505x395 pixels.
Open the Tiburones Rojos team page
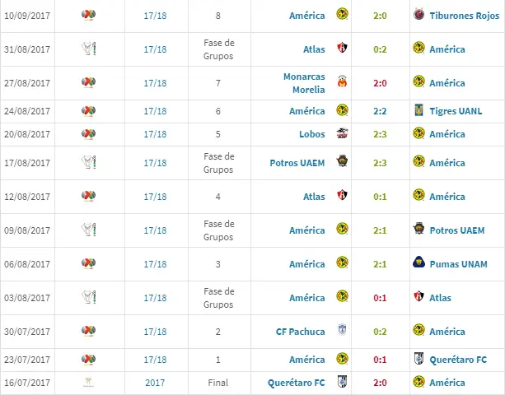click(465, 16)
